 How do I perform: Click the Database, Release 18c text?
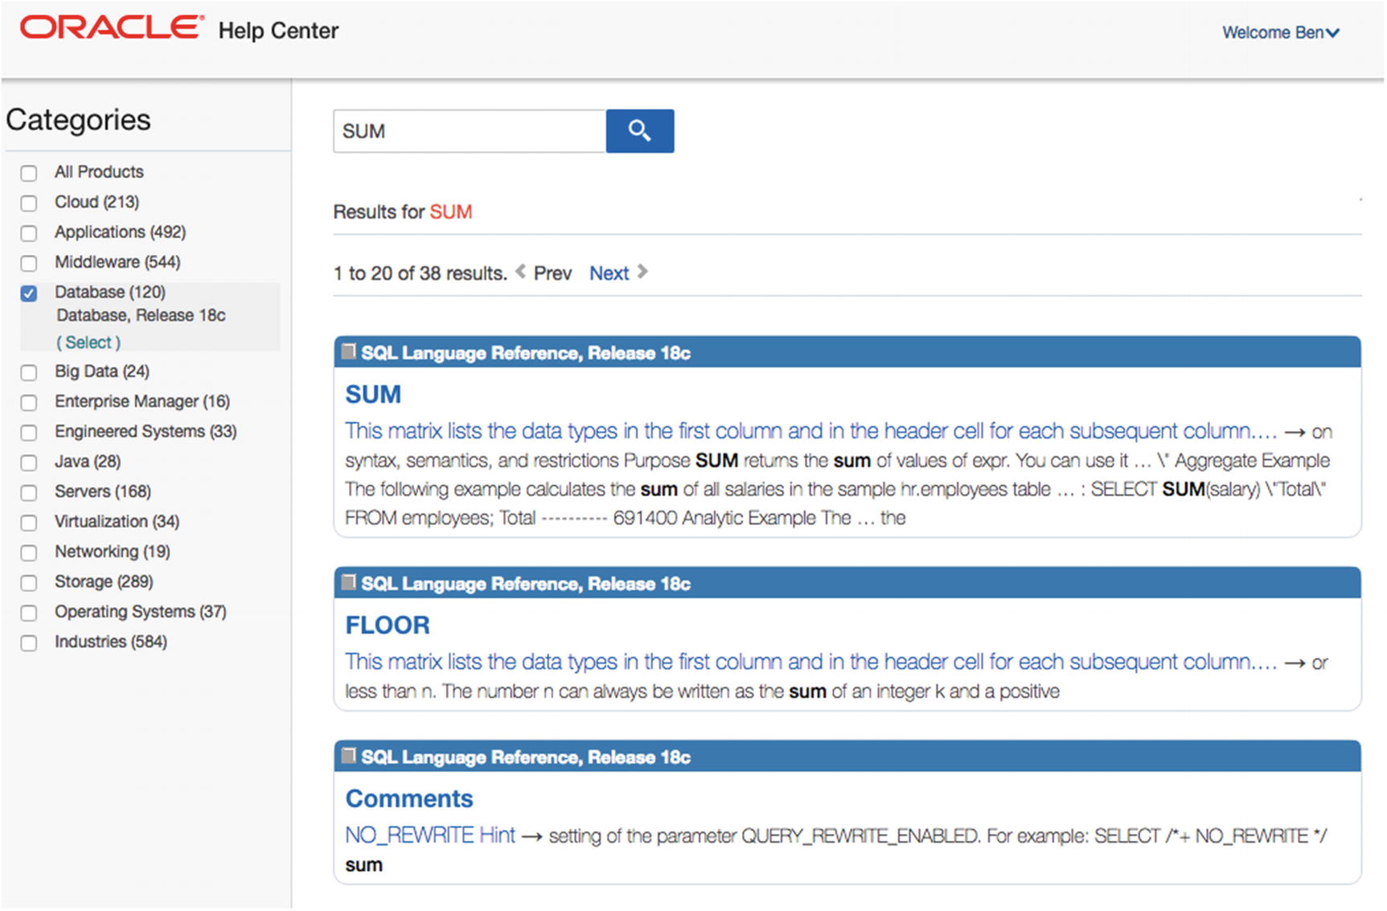point(141,315)
